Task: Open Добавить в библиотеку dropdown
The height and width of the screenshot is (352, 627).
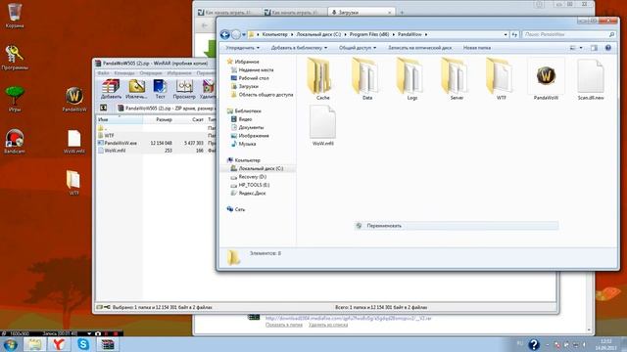Action: pos(299,48)
